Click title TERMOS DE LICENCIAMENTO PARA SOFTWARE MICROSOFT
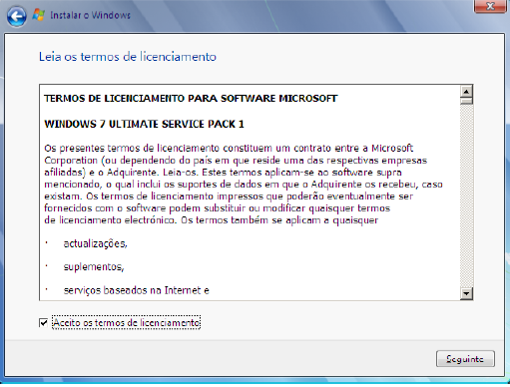 click(x=191, y=99)
